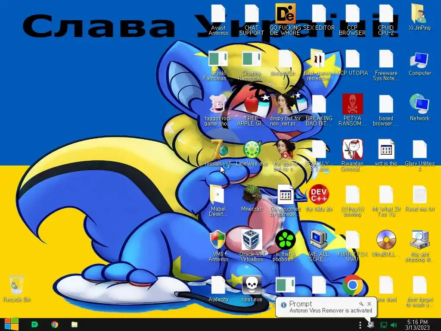Open File Explorer from the taskbar
The height and width of the screenshot is (331, 441).
pos(74,325)
